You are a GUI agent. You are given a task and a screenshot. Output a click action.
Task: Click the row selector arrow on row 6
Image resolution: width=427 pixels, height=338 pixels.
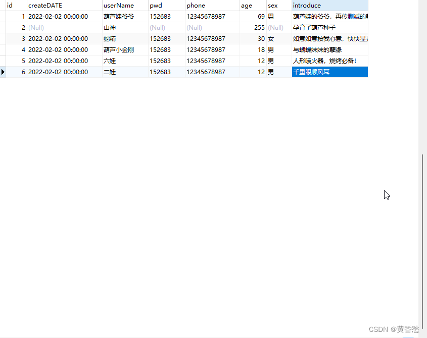[x=4, y=72]
